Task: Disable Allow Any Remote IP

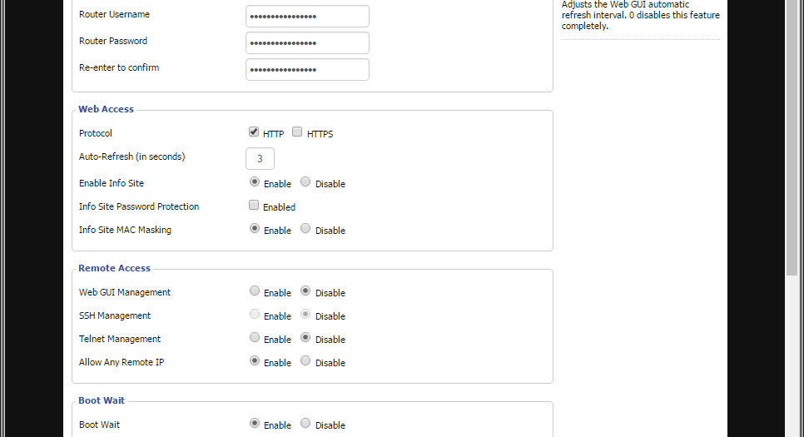Action: click(305, 361)
